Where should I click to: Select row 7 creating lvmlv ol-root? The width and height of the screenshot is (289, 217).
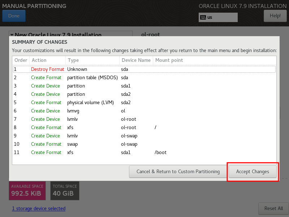[144, 119]
